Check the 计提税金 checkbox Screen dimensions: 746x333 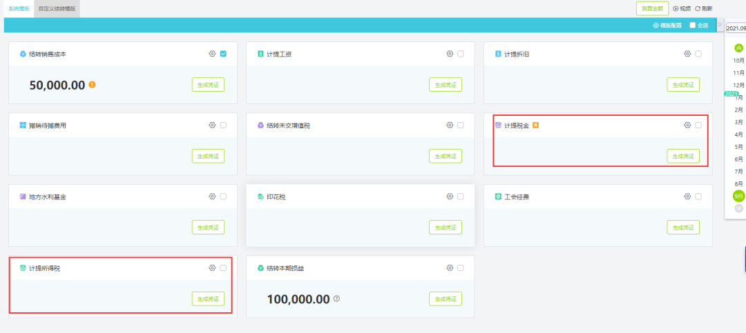click(698, 125)
